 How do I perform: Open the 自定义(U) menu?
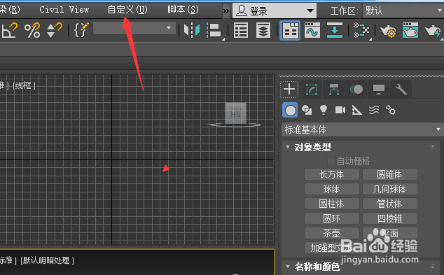(127, 10)
